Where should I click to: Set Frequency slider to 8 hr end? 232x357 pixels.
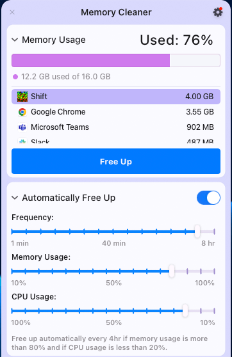click(214, 232)
